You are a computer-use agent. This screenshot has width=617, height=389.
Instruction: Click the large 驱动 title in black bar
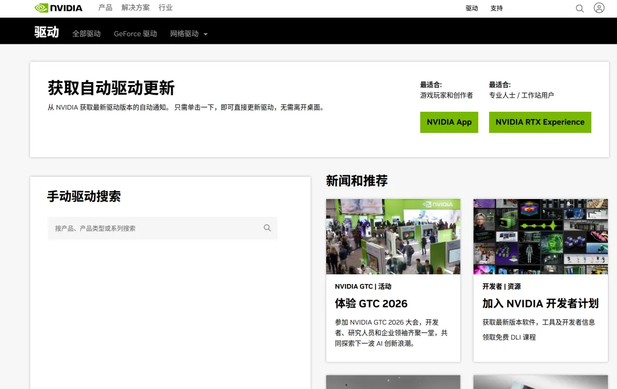[46, 32]
